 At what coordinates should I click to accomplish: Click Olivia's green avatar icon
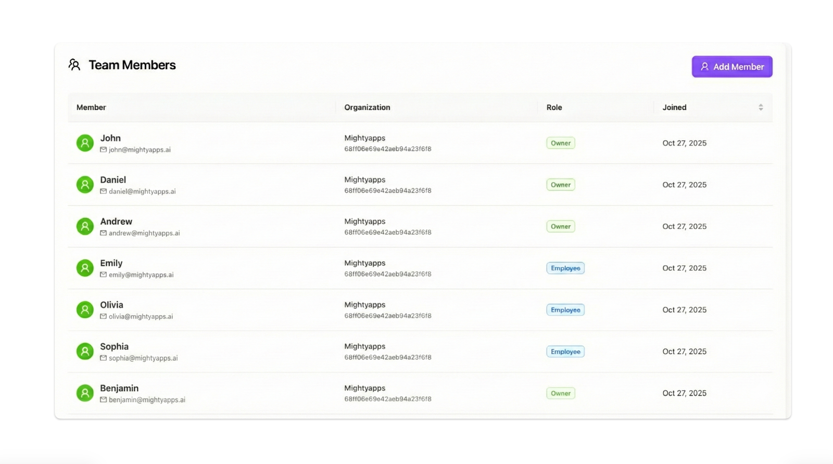[85, 310]
